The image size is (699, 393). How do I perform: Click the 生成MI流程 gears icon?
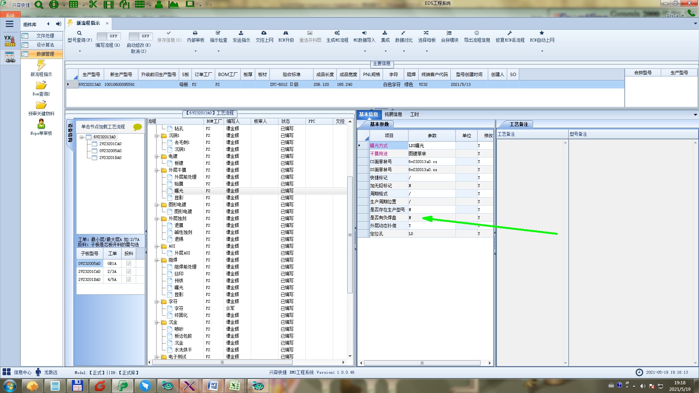(337, 33)
